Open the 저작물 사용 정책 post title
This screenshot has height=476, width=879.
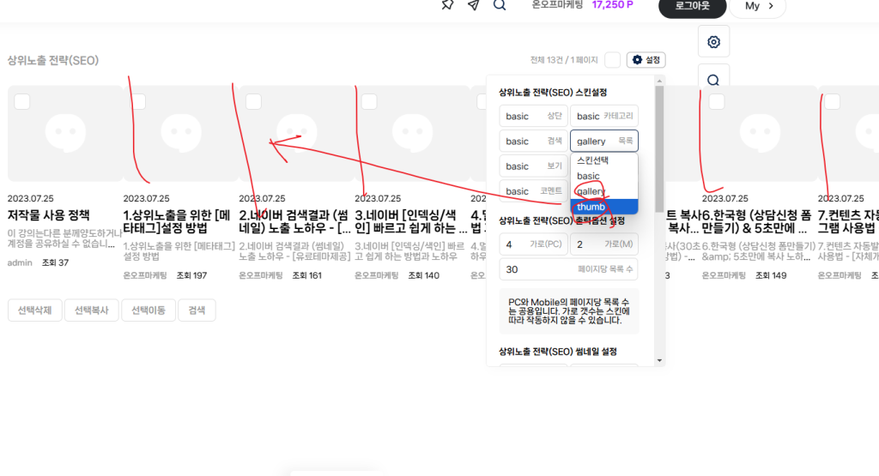click(48, 215)
